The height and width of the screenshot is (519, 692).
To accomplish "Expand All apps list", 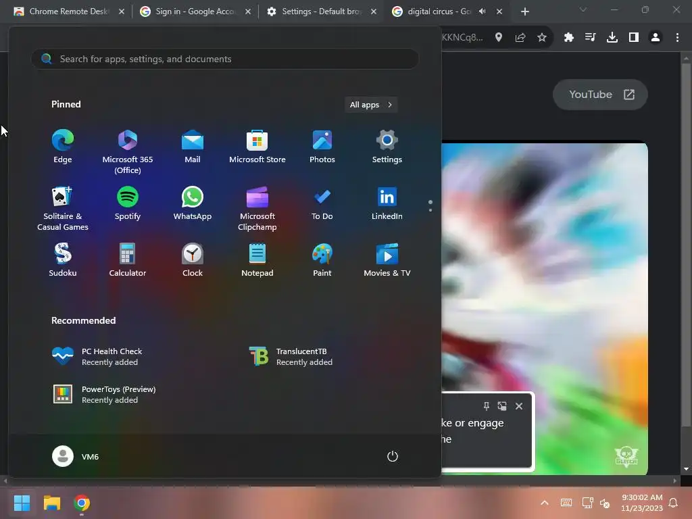I will pyautogui.click(x=371, y=105).
